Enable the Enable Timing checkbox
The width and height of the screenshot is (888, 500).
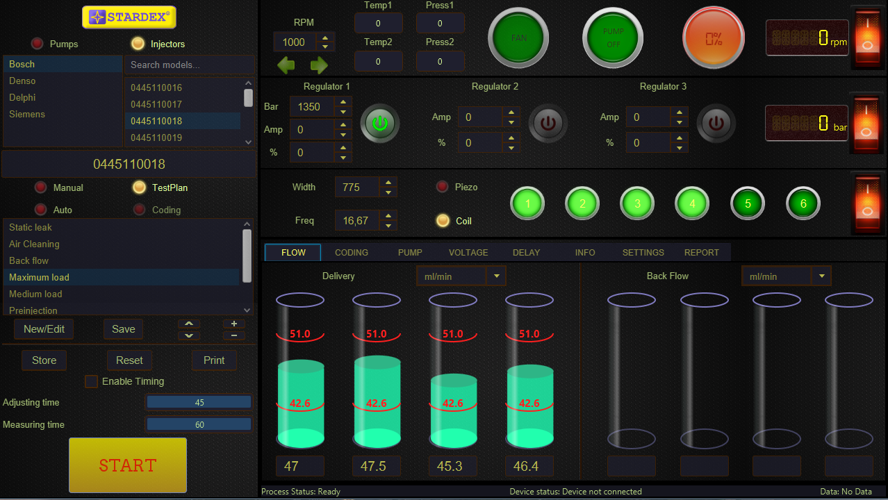point(91,381)
